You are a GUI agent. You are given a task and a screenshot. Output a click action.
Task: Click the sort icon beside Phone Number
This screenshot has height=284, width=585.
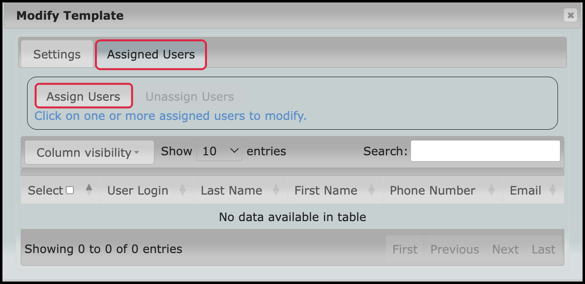click(492, 190)
